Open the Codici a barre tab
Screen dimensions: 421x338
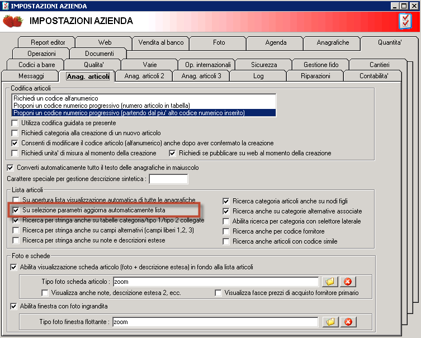[x=36, y=65]
